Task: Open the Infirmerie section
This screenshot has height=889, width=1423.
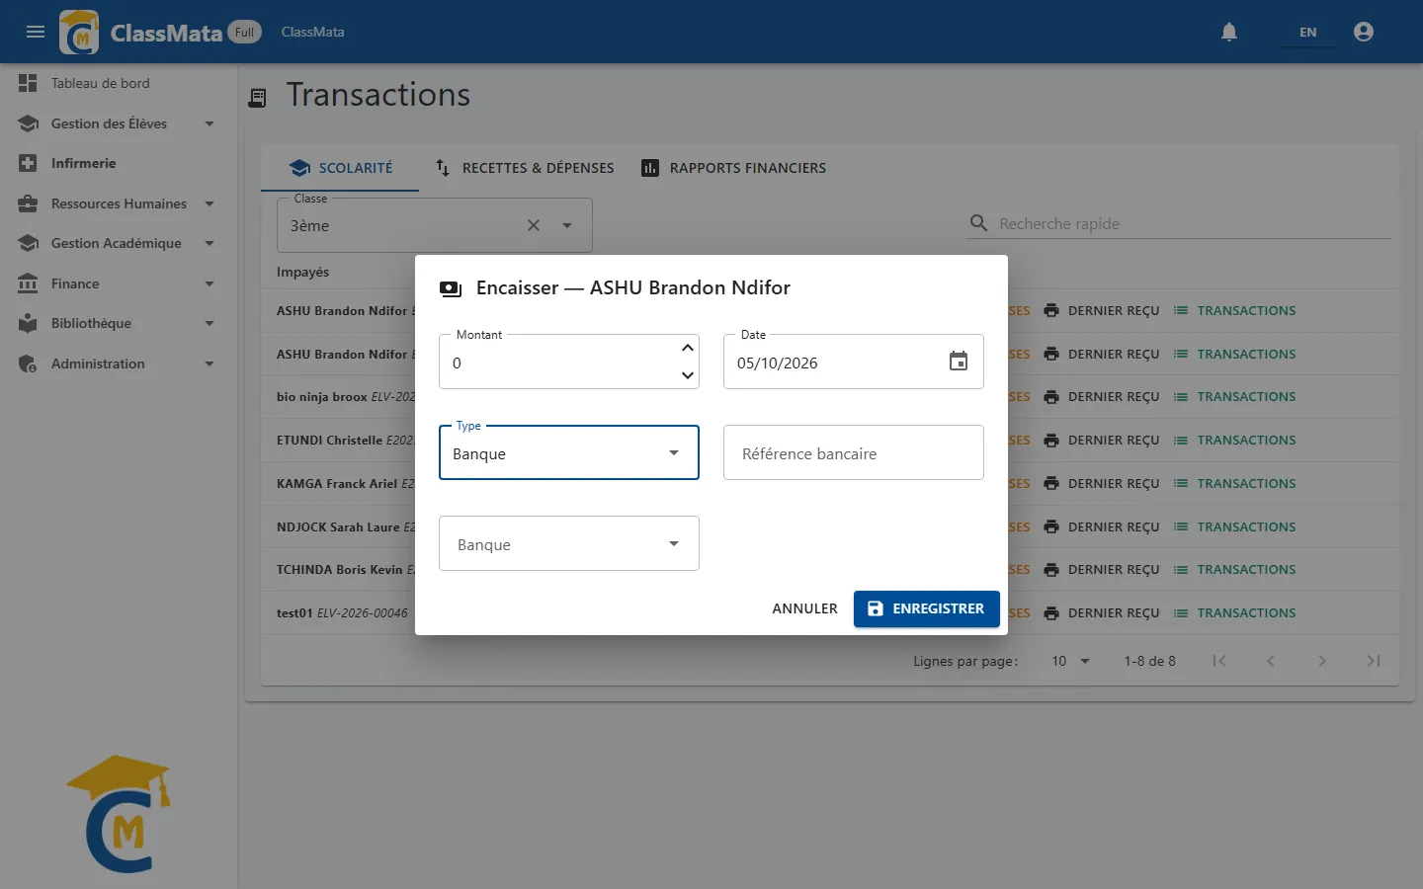Action: click(x=119, y=163)
